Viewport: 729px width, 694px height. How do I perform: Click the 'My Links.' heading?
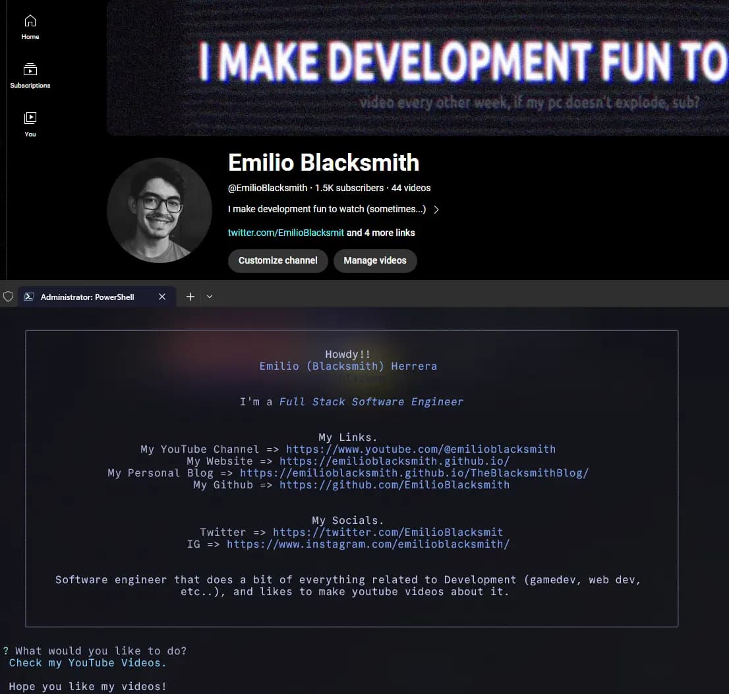348,438
